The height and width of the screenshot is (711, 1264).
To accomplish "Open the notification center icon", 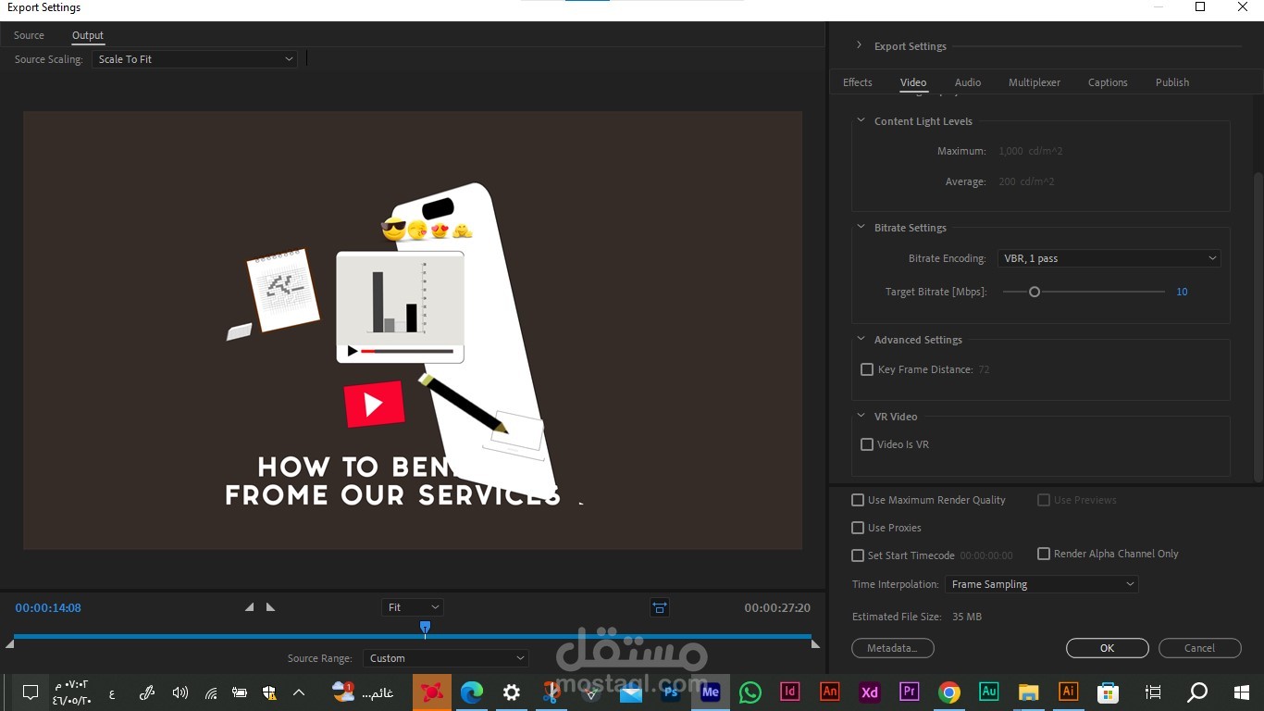I will coord(31,692).
